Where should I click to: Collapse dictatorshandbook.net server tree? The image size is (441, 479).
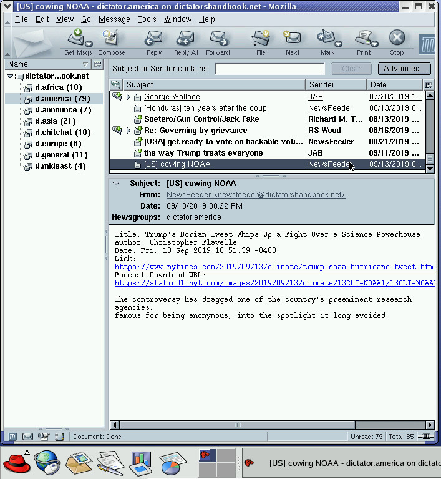(10, 76)
